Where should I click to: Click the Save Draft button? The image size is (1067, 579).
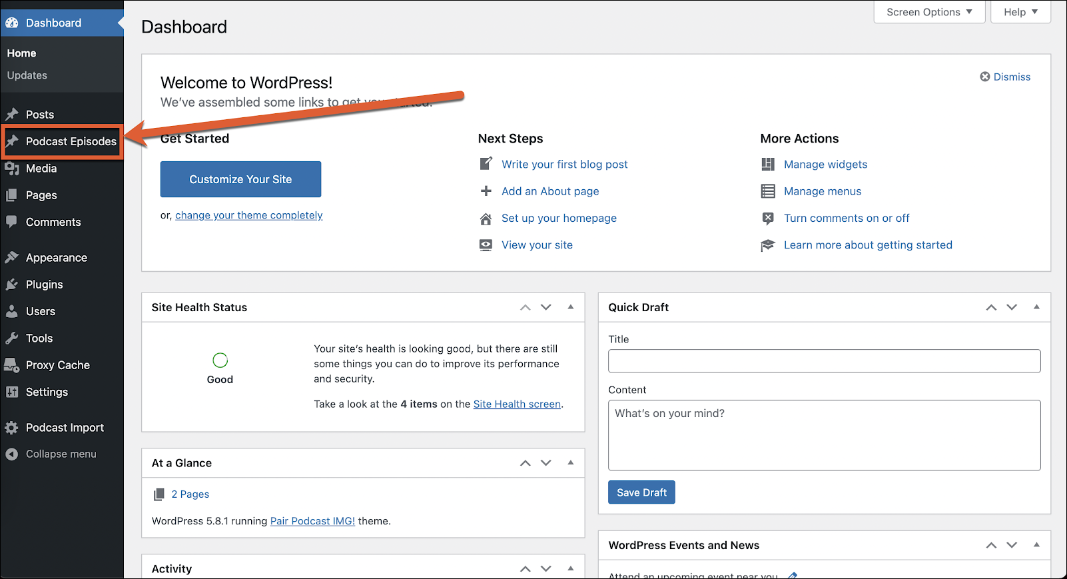pyautogui.click(x=641, y=492)
